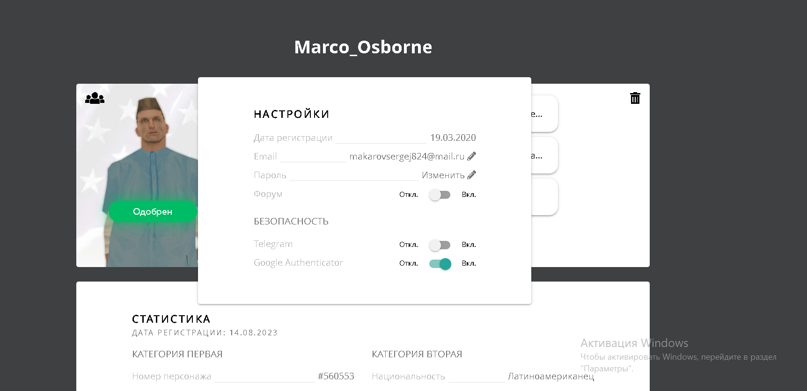
Task: Toggle the Telegram security switch
Action: click(x=440, y=245)
